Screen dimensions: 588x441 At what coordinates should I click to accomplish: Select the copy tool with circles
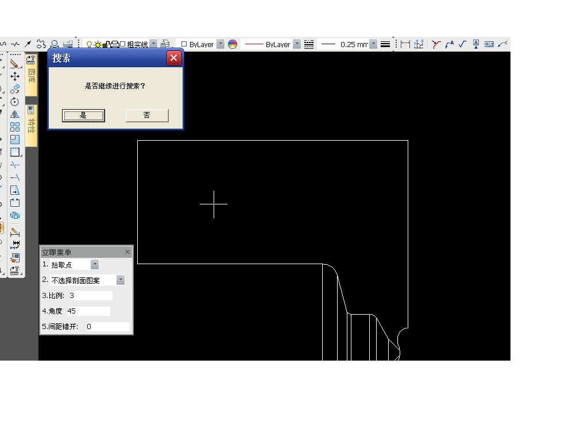point(14,89)
